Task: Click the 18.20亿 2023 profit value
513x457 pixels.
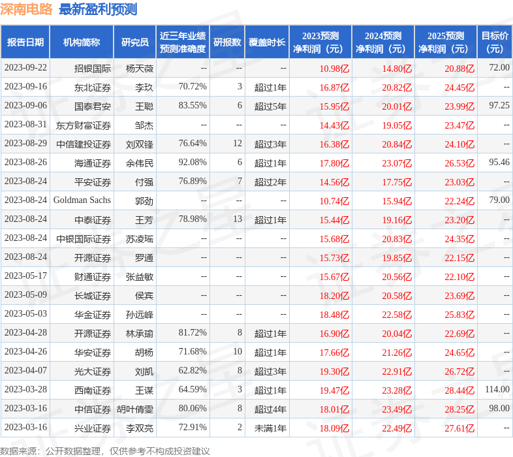Action: [x=334, y=296]
